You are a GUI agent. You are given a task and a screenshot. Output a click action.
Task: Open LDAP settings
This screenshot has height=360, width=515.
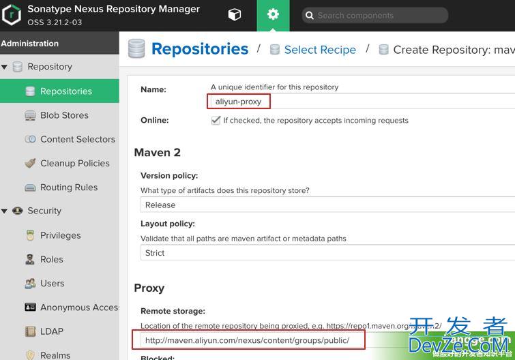point(52,331)
